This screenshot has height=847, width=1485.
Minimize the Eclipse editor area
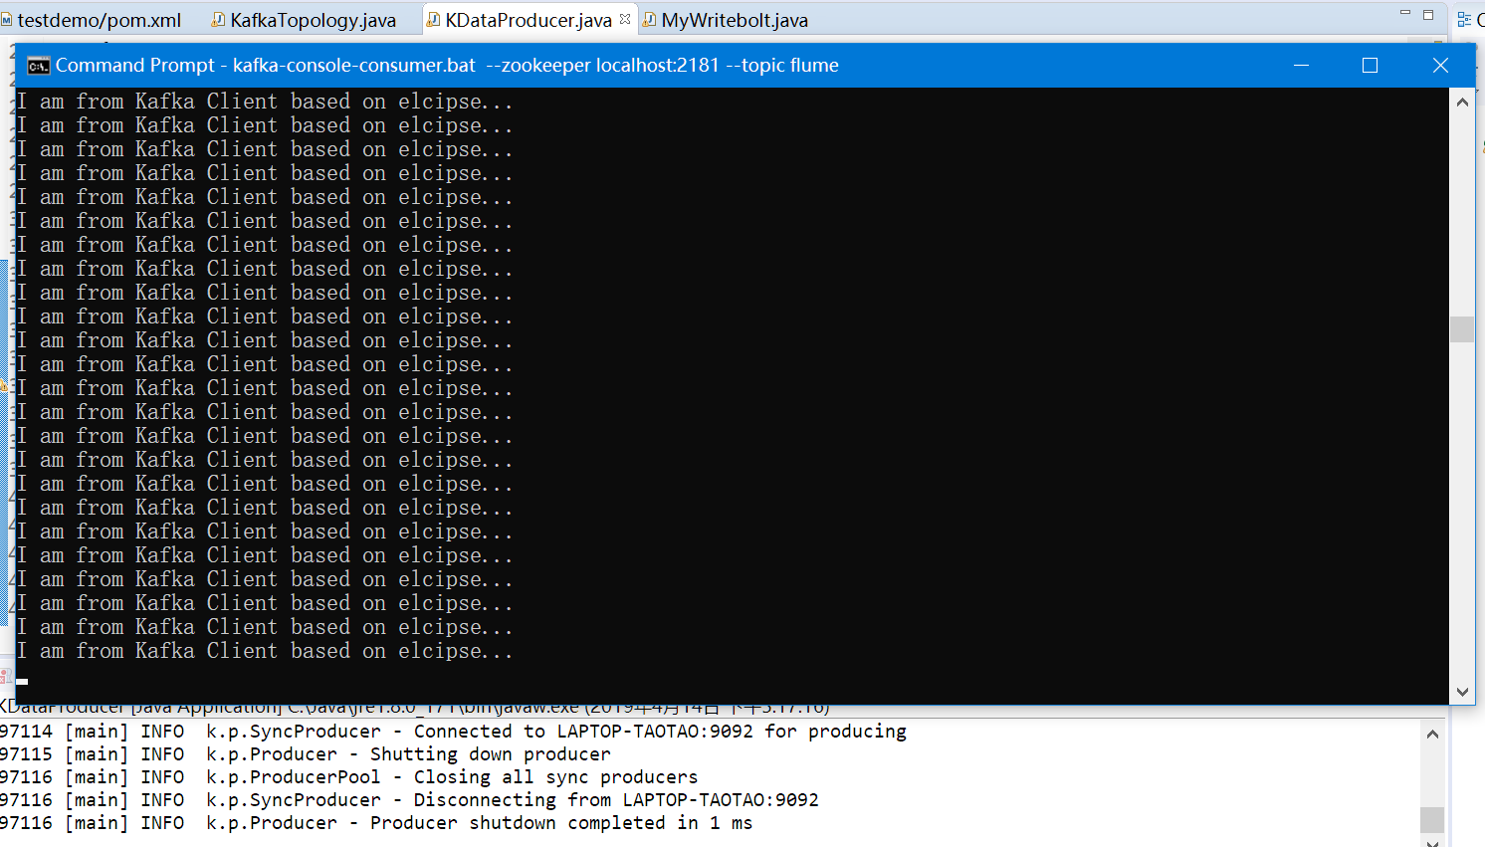coord(1405,13)
